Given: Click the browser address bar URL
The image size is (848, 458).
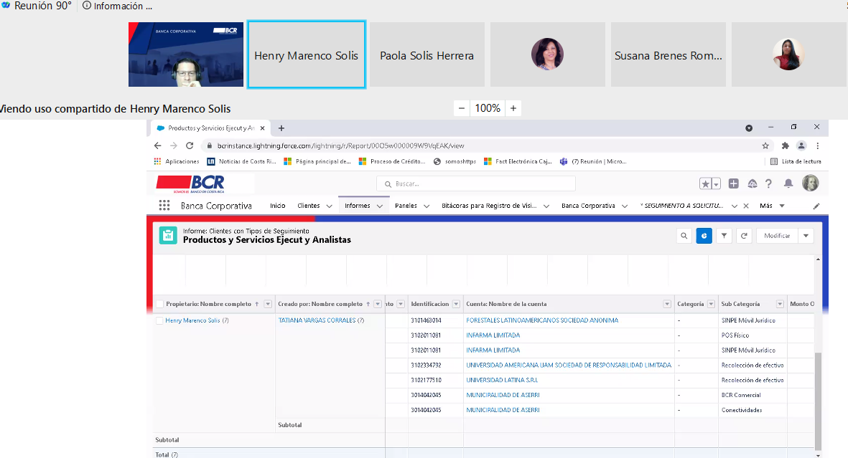Looking at the screenshot, I should (x=341, y=145).
